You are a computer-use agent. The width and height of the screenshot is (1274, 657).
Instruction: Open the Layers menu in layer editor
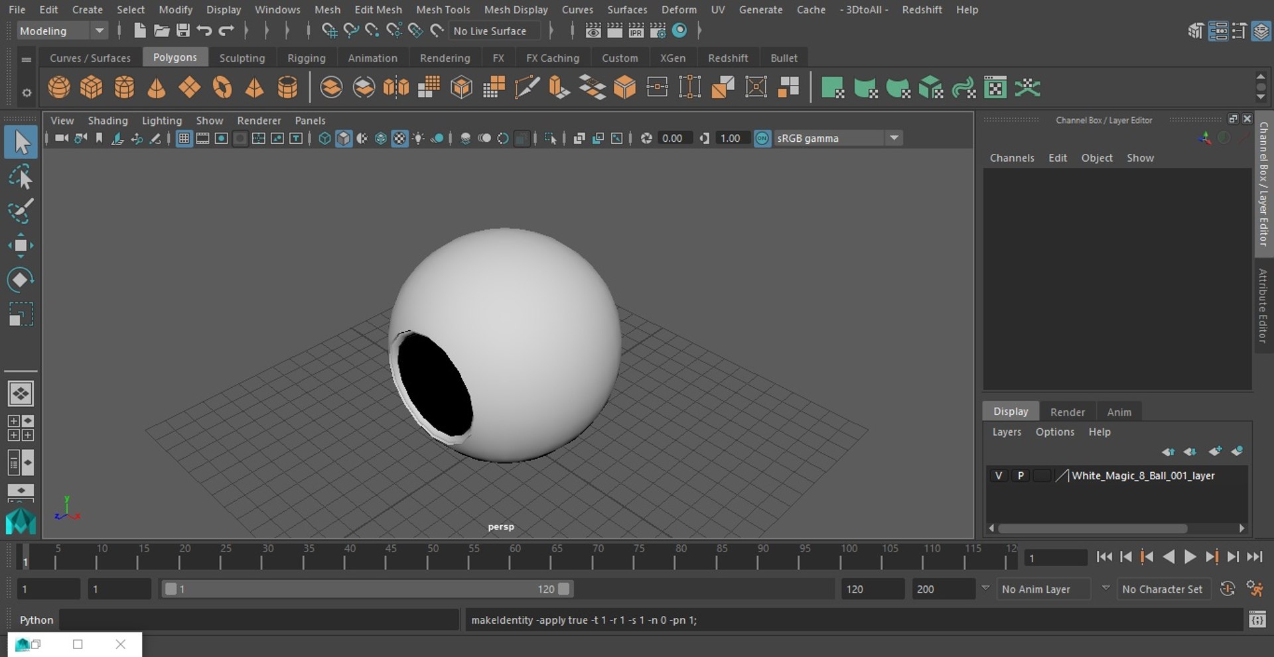tap(1007, 432)
